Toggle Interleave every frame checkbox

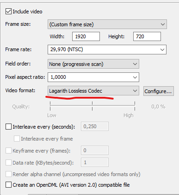(x=17, y=139)
